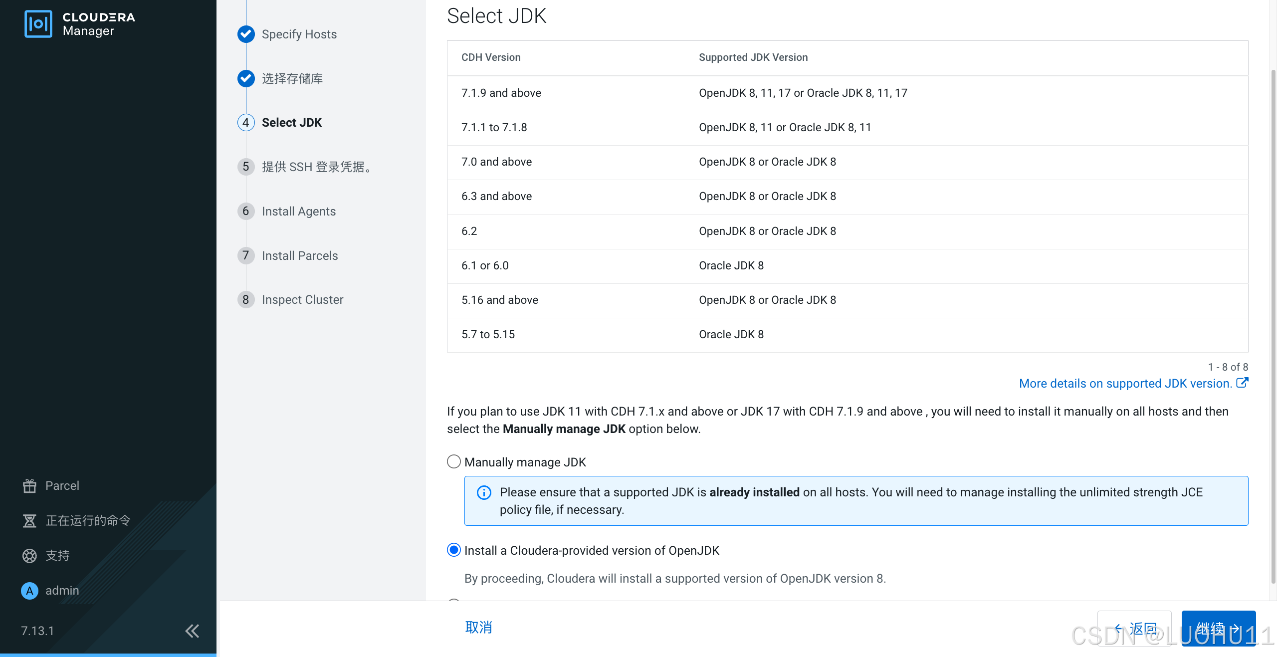
Task: Click the info icon in JDK notice
Action: pyautogui.click(x=484, y=492)
